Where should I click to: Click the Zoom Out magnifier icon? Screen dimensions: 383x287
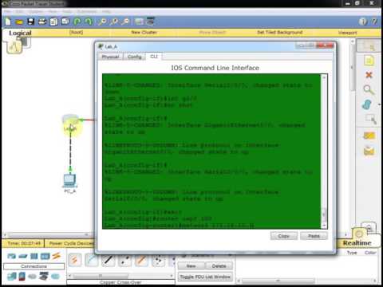click(x=125, y=22)
